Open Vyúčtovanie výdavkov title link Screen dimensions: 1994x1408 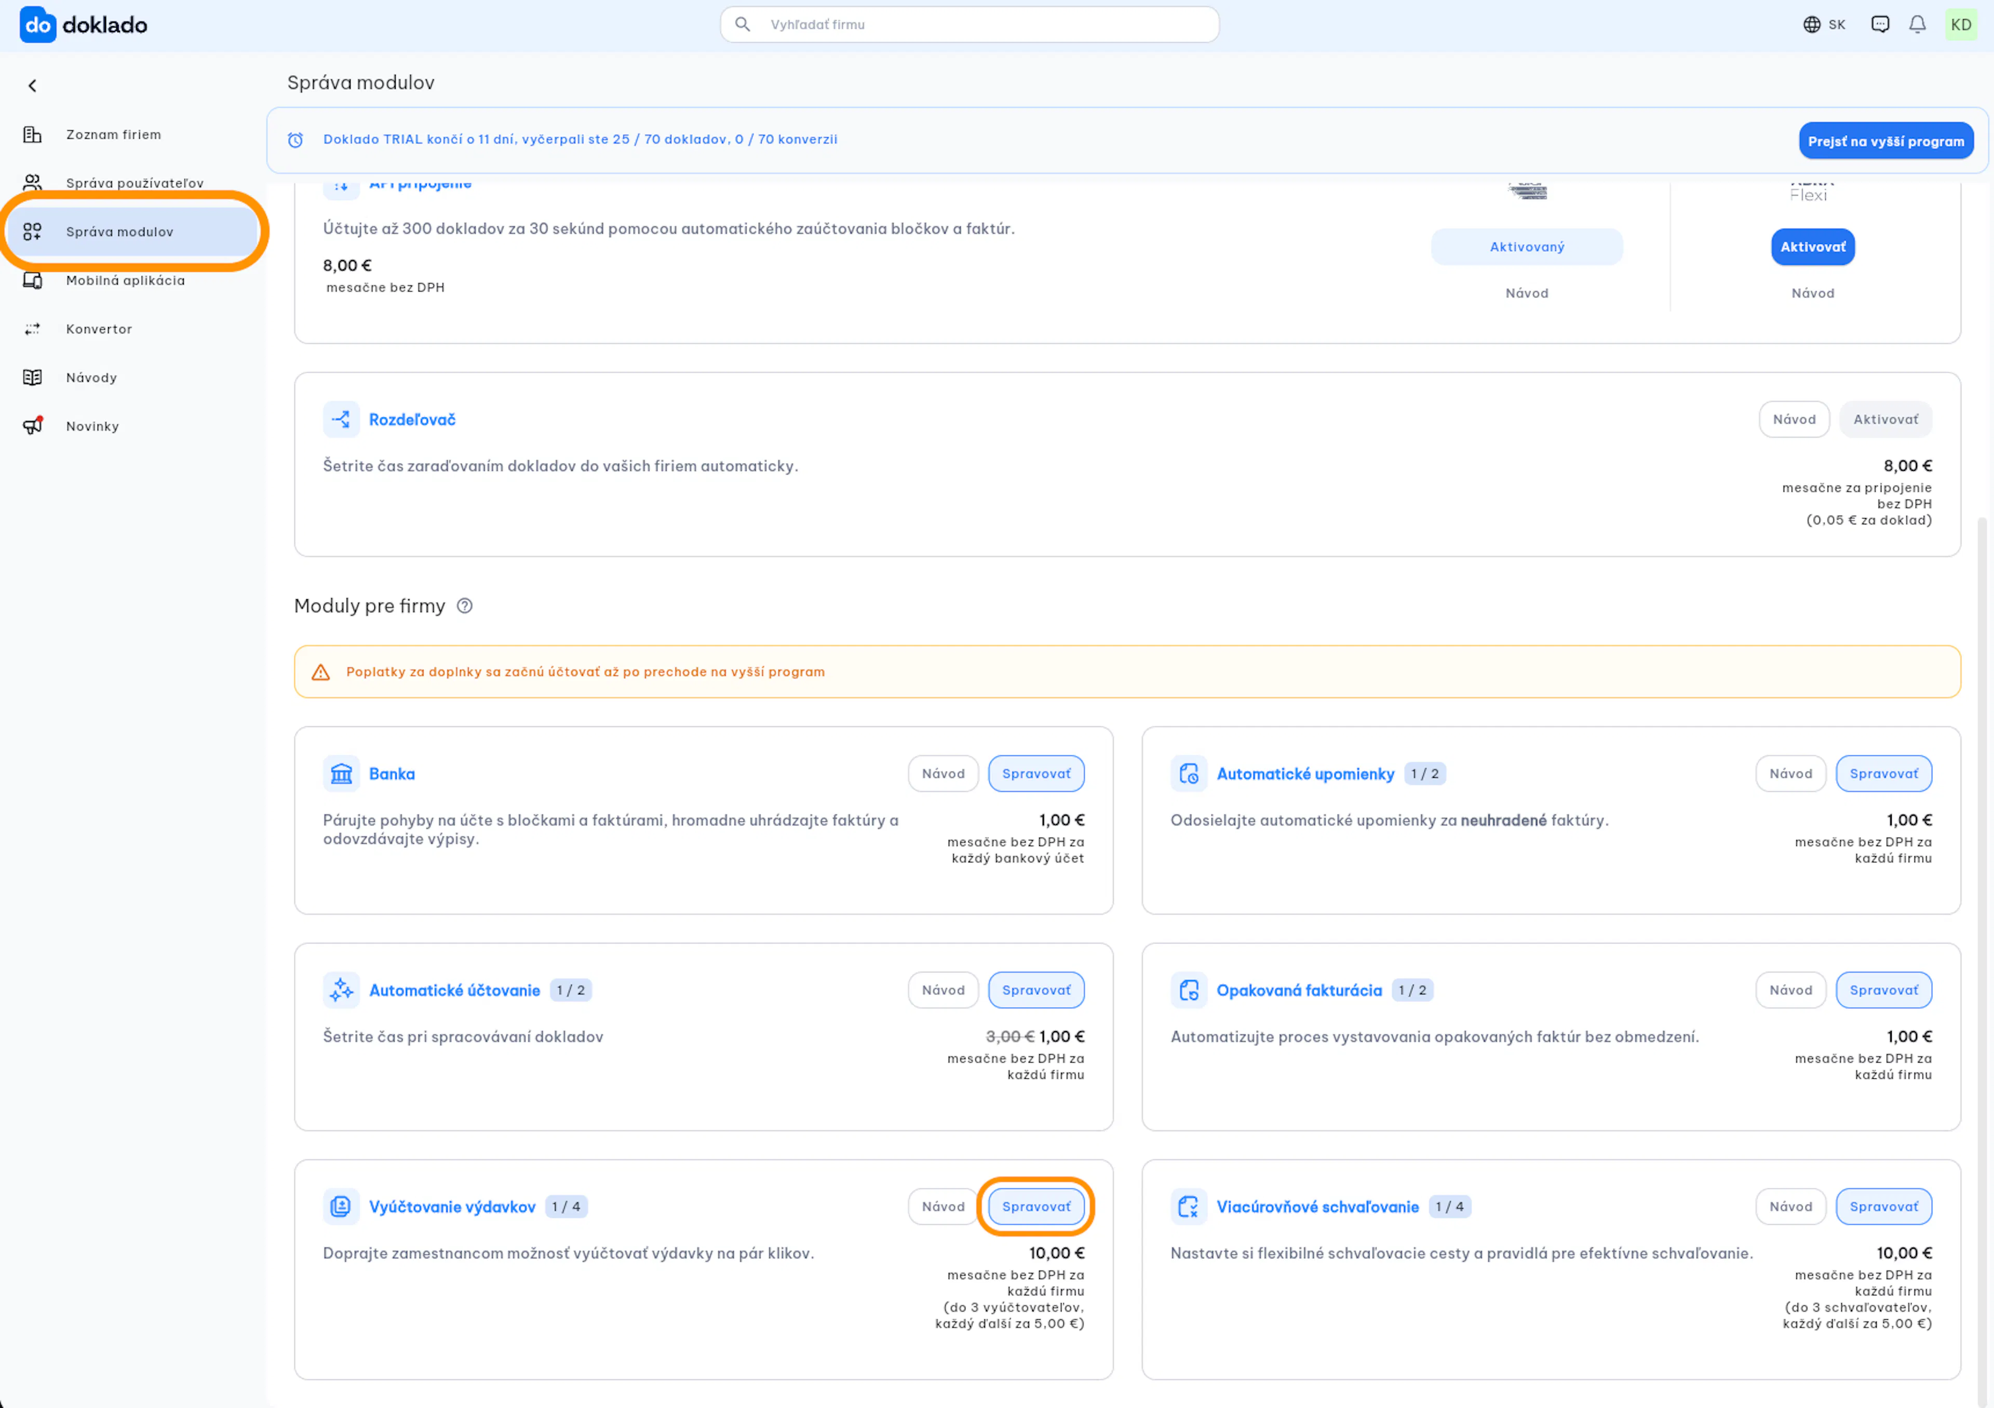point(452,1207)
